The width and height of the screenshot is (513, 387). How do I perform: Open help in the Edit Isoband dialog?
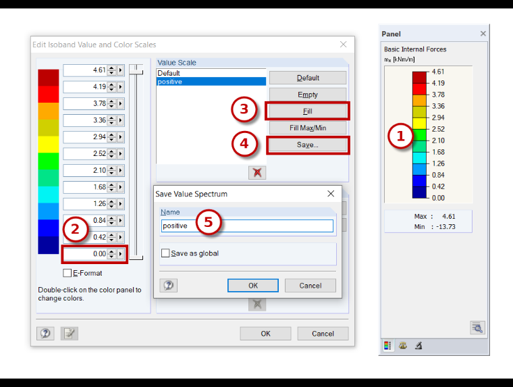click(45, 333)
